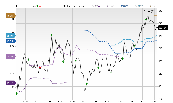Click the 2026 label on the time axis
This screenshot has height=103, width=173.
(119, 101)
